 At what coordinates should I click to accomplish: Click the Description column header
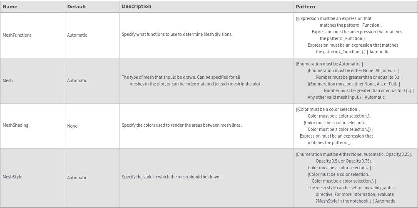point(137,7)
